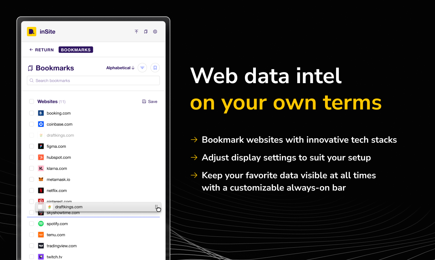Check the temu.com checkbox
Image resolution: width=435 pixels, height=260 pixels.
(x=32, y=235)
